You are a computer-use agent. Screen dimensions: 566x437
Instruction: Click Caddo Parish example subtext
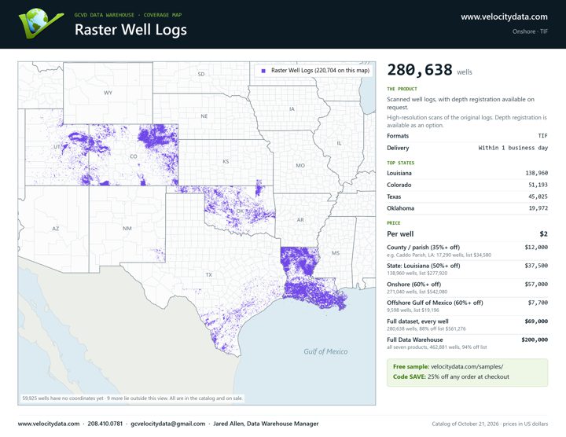point(439,255)
